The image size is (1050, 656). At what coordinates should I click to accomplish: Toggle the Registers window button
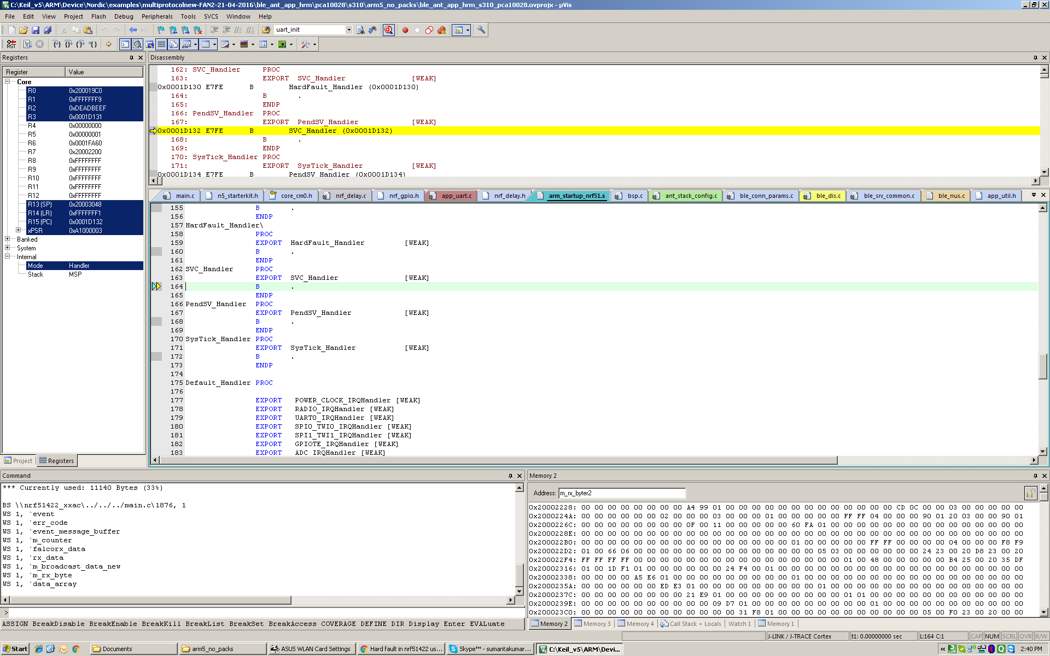(161, 44)
